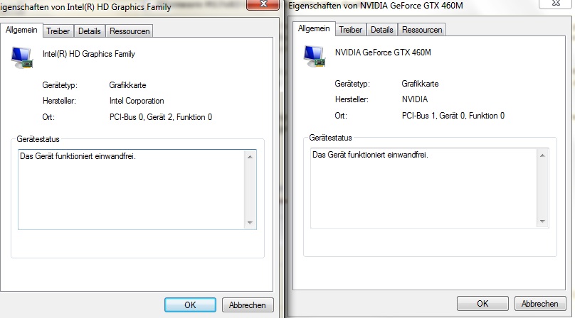
Task: Select Allgemein tab in NVIDIA properties window
Action: point(314,28)
